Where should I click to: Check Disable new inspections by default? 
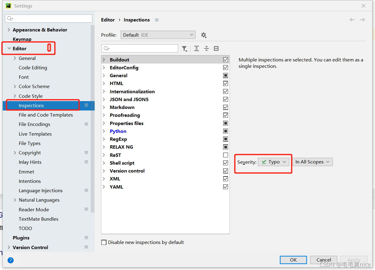[x=104, y=242]
